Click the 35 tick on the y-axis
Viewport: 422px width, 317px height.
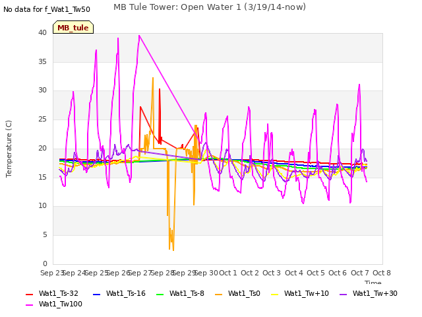click(x=42, y=61)
